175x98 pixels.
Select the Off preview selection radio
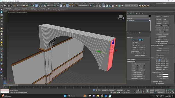132,53
